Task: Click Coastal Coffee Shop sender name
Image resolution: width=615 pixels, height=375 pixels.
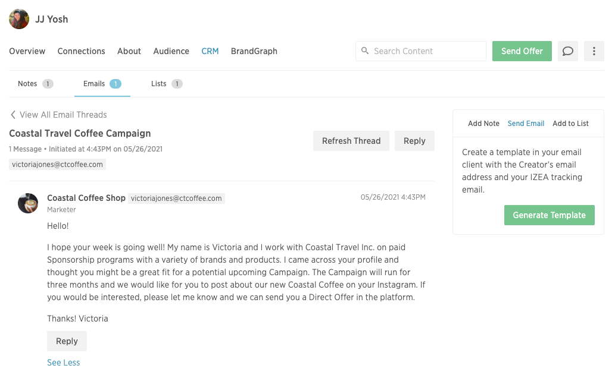Action: coord(86,198)
